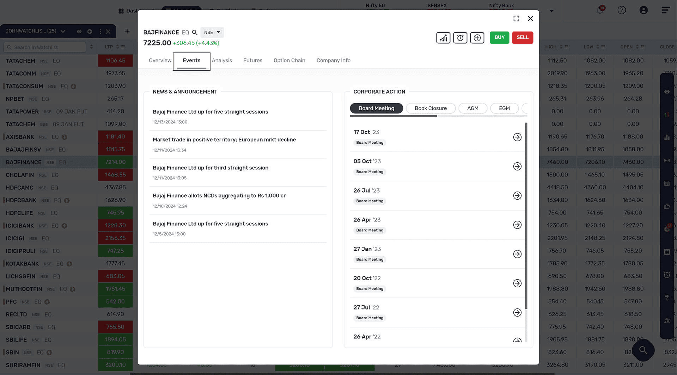The height and width of the screenshot is (375, 677).
Task: Open the help question mark icon
Action: click(x=622, y=10)
